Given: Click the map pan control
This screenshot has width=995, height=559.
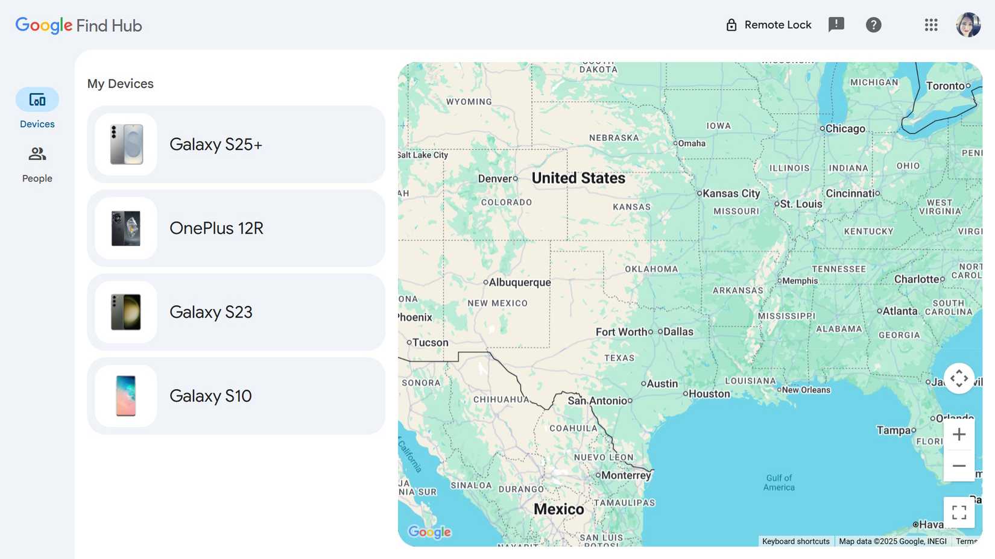Looking at the screenshot, I should click(x=959, y=378).
